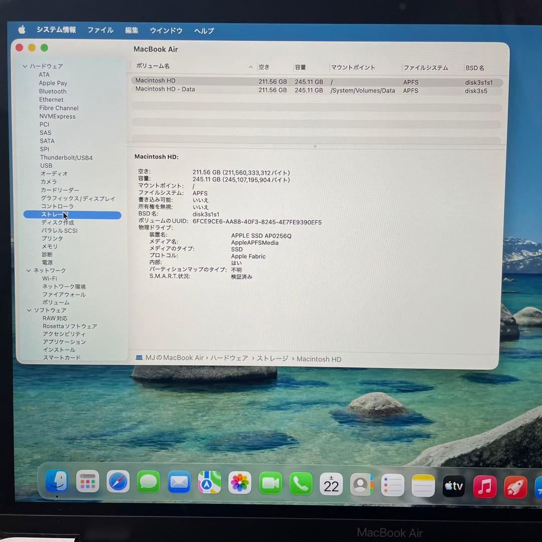Launch Apple Music from the Dock

point(483,486)
